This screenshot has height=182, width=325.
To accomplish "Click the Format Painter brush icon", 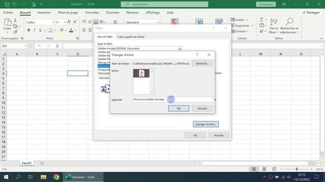I will point(15,32).
